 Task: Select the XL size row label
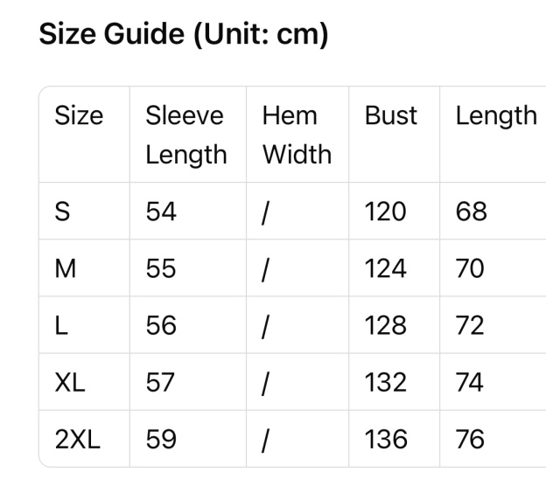click(70, 382)
